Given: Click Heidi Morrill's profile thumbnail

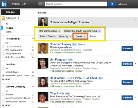Looking at the screenshot, I should (x=43, y=82).
